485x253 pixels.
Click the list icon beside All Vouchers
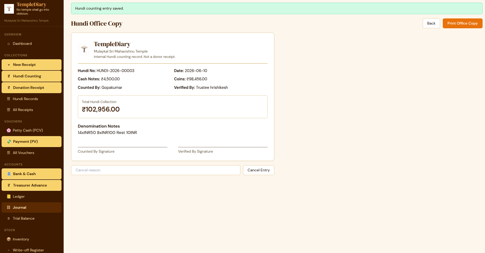pos(9,153)
